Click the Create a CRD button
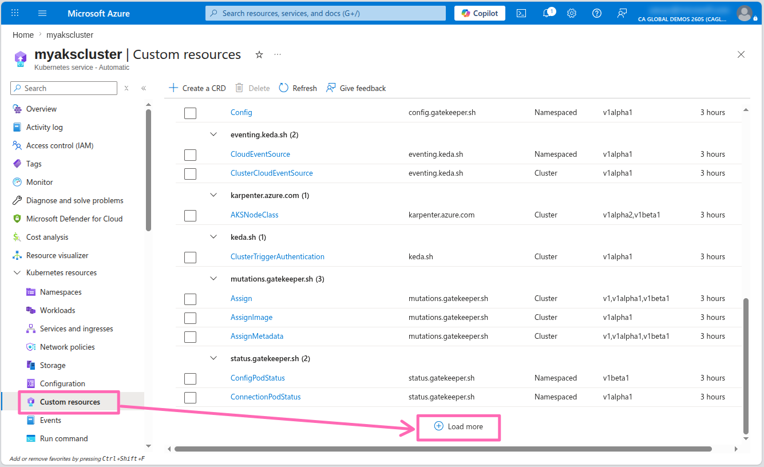This screenshot has width=764, height=467. (197, 88)
